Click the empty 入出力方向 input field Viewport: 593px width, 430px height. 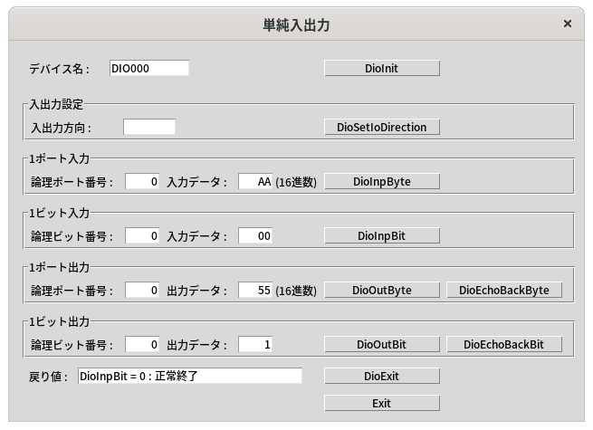pos(148,127)
